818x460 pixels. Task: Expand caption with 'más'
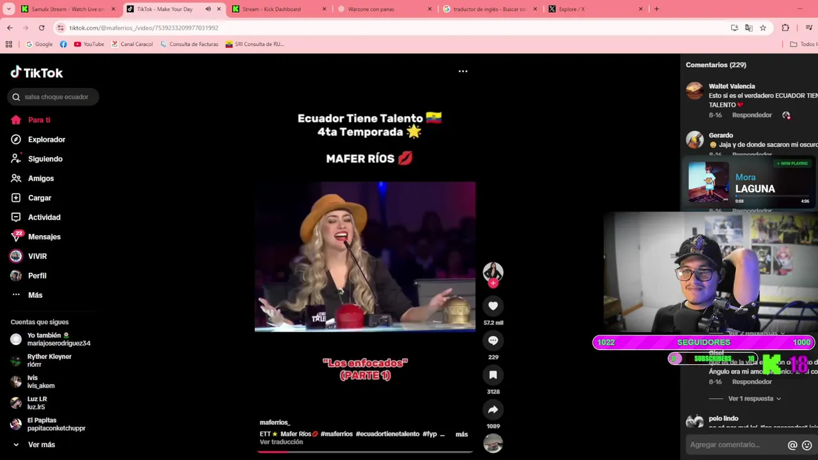click(x=461, y=434)
